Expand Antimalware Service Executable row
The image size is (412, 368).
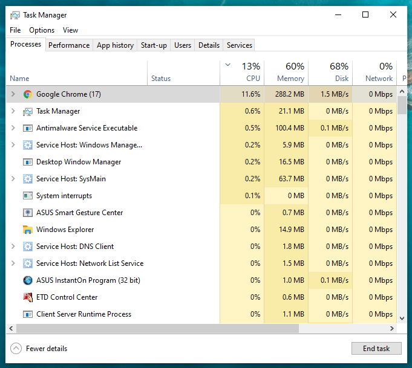(x=13, y=128)
